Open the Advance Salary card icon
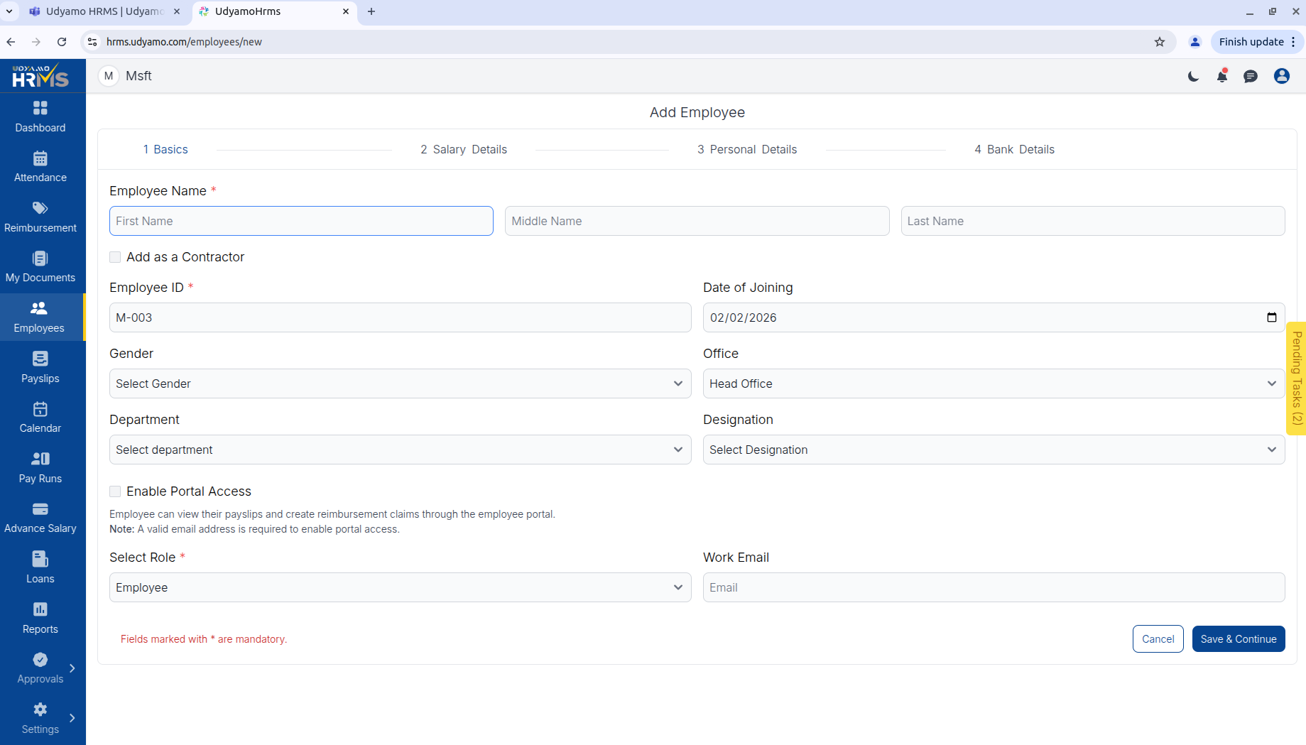Image resolution: width=1306 pixels, height=745 pixels. point(40,509)
